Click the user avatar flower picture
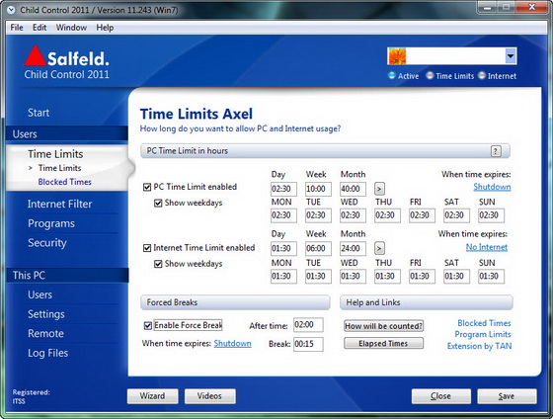The height and width of the screenshot is (419, 553). (397, 56)
